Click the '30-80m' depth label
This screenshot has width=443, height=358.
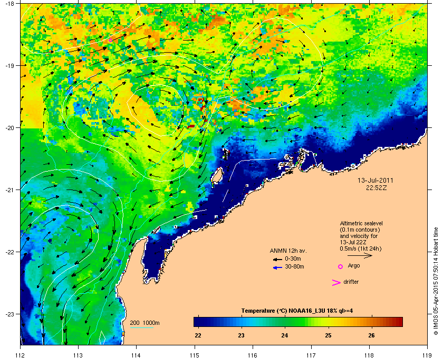[x=294, y=266]
